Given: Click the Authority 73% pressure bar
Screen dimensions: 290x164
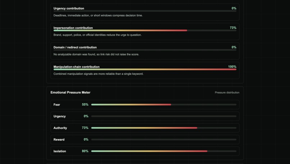Looking at the screenshot, I should [x=164, y=128].
